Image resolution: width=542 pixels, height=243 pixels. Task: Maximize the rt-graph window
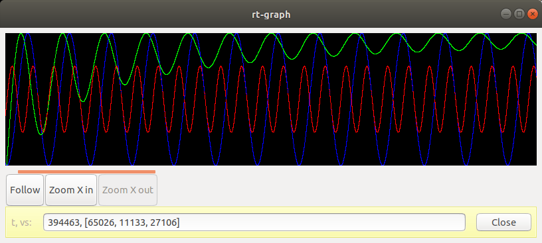pyautogui.click(x=519, y=14)
